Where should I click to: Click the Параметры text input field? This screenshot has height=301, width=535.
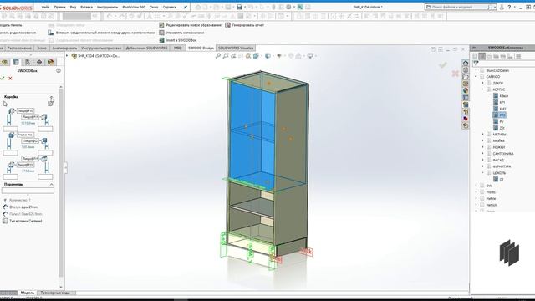(28, 191)
